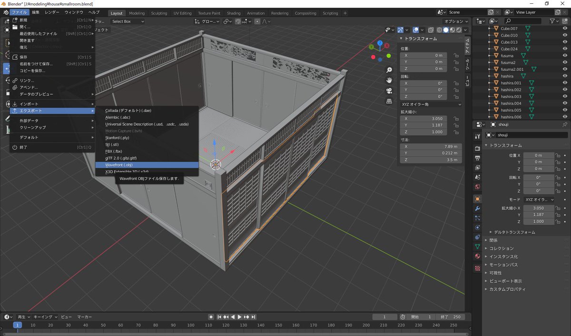Click the end frame 250 field
The height and width of the screenshot is (336, 571).
(451, 316)
